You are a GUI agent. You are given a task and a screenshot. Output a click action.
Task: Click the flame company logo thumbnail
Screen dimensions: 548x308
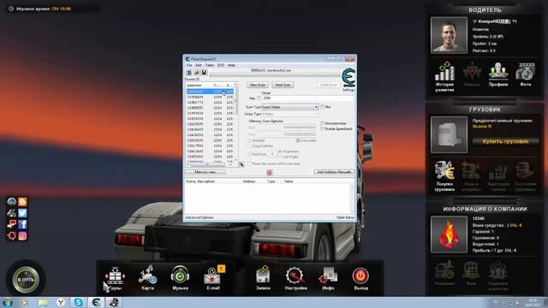coord(449,234)
